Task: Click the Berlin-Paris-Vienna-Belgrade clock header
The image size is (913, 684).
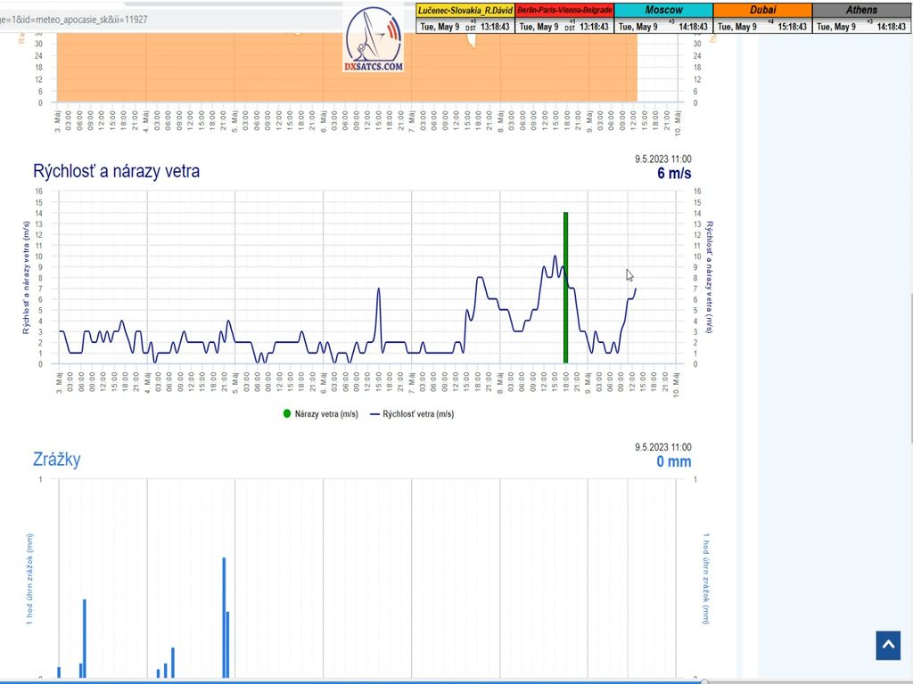Action: pos(564,10)
